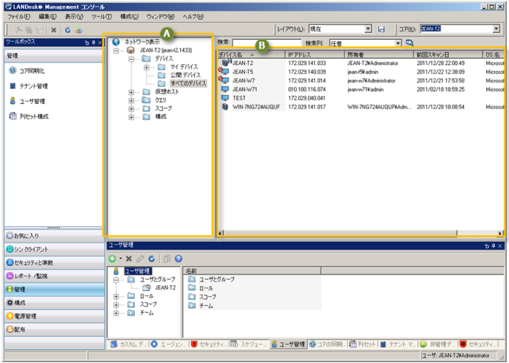This screenshot has height=363, width=509.
Task: Select すべてのデバイス in the tree
Action: point(188,83)
